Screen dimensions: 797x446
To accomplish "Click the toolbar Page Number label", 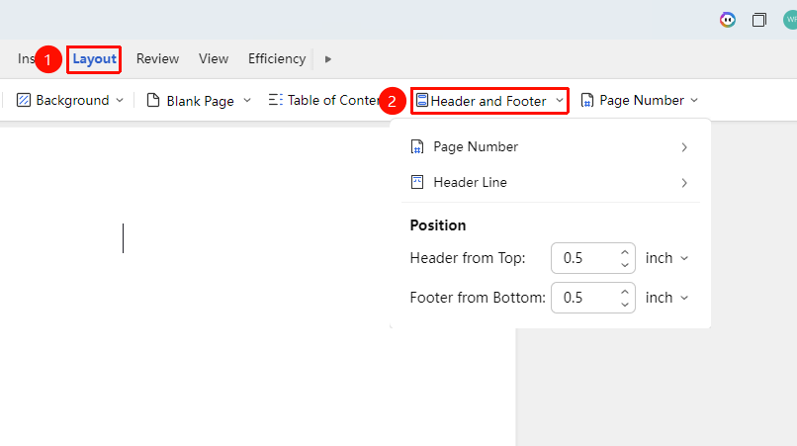I will tap(642, 100).
